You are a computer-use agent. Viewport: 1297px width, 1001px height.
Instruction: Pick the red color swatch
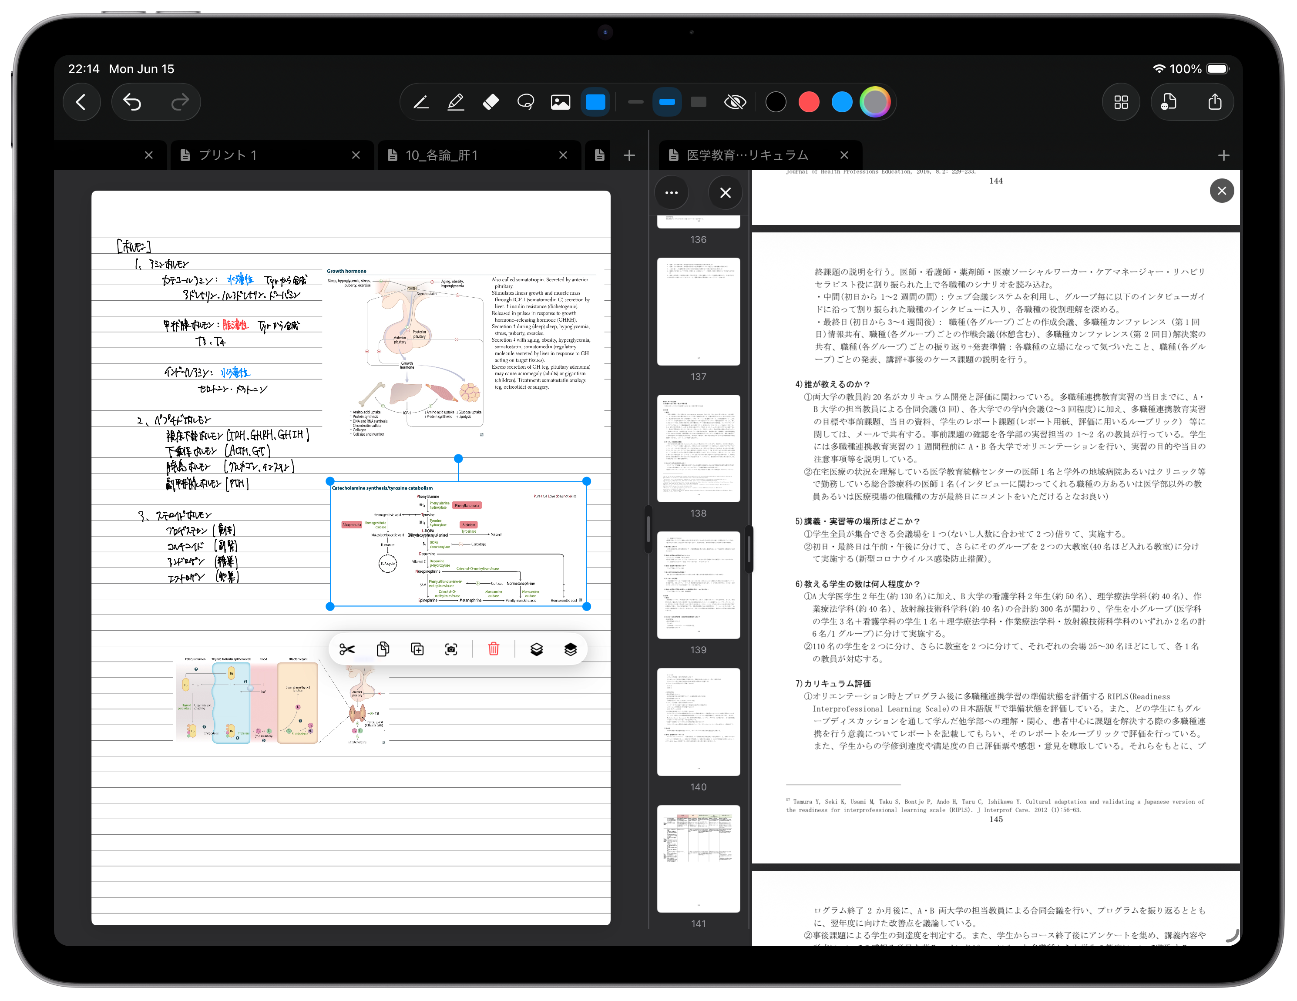[809, 102]
